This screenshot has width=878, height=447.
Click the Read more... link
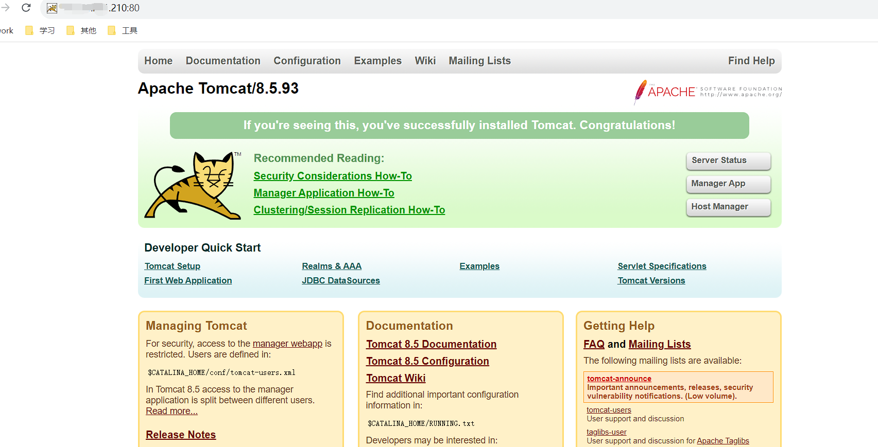[171, 411]
